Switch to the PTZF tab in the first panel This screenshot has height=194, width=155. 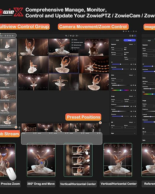pos(118,40)
